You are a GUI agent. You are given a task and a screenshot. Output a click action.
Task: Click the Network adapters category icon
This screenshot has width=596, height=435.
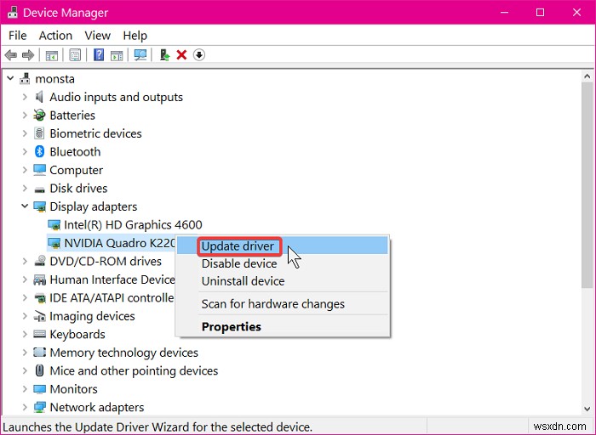coord(39,407)
